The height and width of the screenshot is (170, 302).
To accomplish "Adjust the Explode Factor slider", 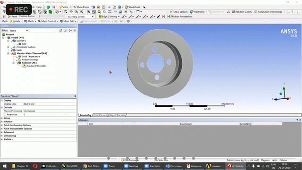I will click(52, 17).
